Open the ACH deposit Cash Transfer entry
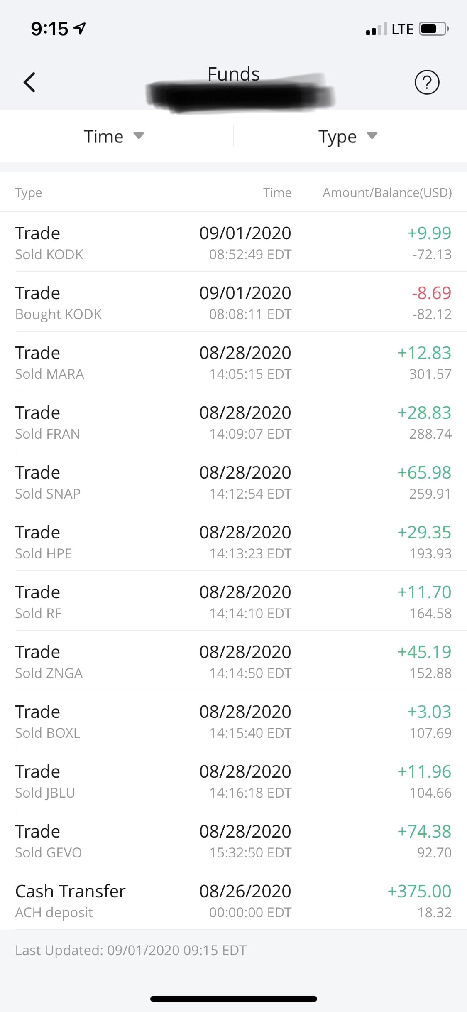 233,901
